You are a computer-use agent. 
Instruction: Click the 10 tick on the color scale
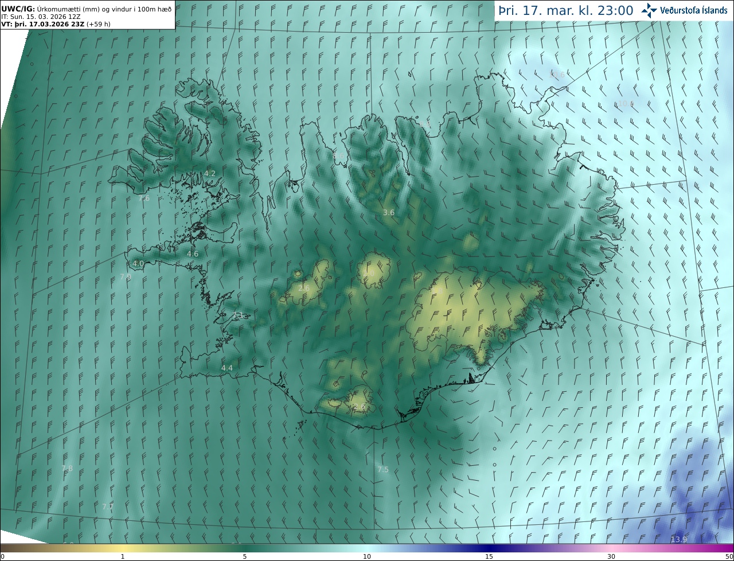point(367,556)
